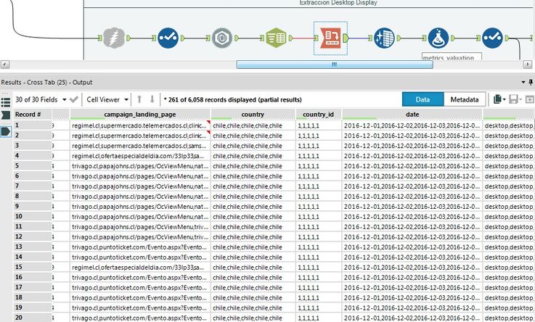535x322 pixels.
Task: Show all messages list icon in sidebar
Action: click(x=6, y=102)
